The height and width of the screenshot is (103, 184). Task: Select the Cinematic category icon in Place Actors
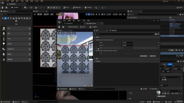click(x=14, y=18)
